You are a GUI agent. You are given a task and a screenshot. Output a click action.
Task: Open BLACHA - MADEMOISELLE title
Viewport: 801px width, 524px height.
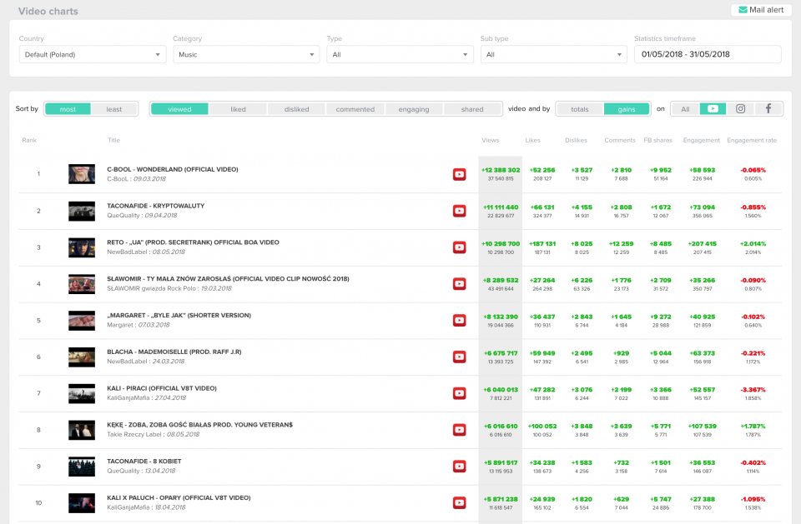(x=174, y=352)
